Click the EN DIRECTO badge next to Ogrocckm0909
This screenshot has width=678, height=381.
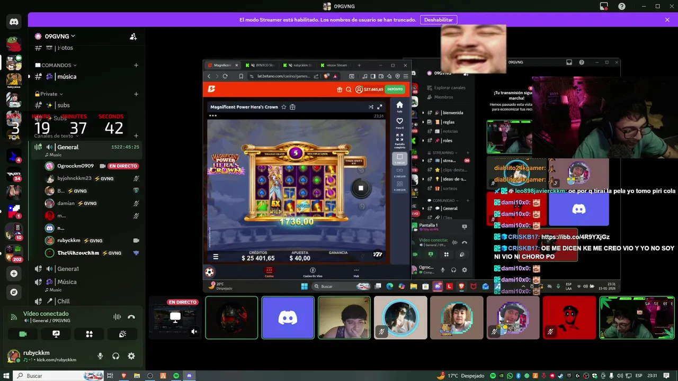click(x=123, y=166)
